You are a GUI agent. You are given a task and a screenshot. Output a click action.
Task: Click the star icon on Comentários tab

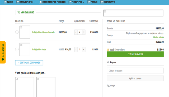pos(3,59)
